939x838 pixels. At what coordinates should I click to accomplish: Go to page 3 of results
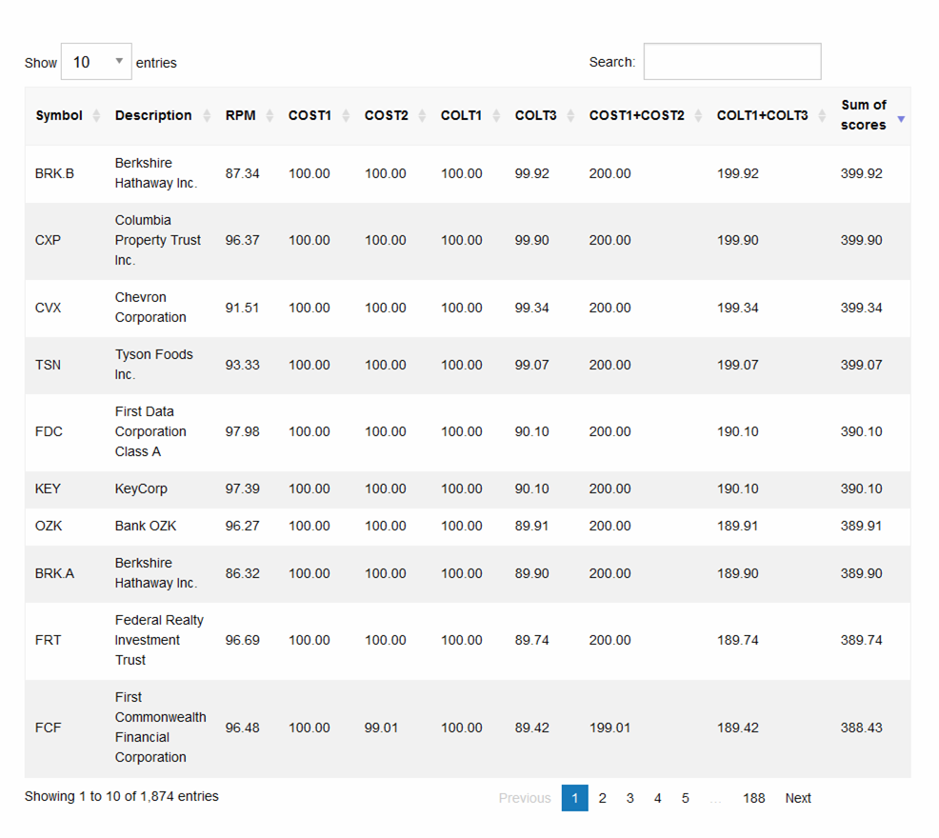coord(630,798)
